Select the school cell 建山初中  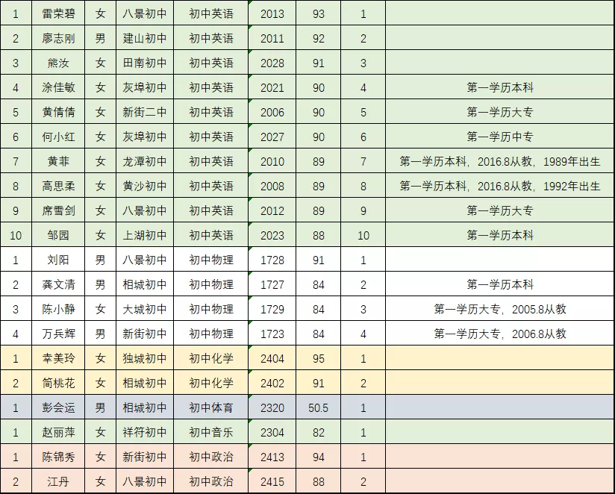tap(145, 38)
